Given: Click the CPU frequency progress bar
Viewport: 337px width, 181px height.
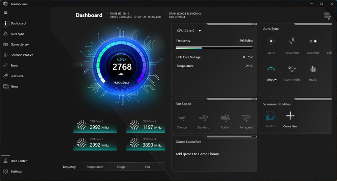Looking at the screenshot, I should (214, 48).
